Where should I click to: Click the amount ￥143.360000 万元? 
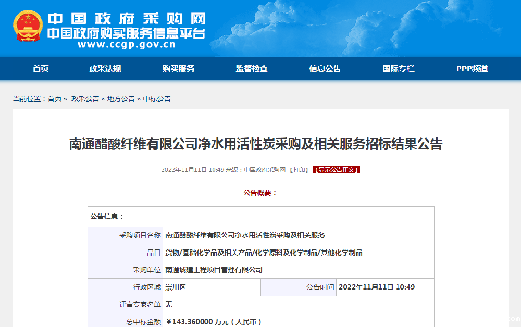tap(213, 322)
